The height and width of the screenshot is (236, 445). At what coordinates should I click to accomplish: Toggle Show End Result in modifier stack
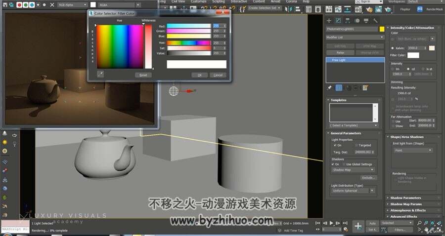(339, 88)
